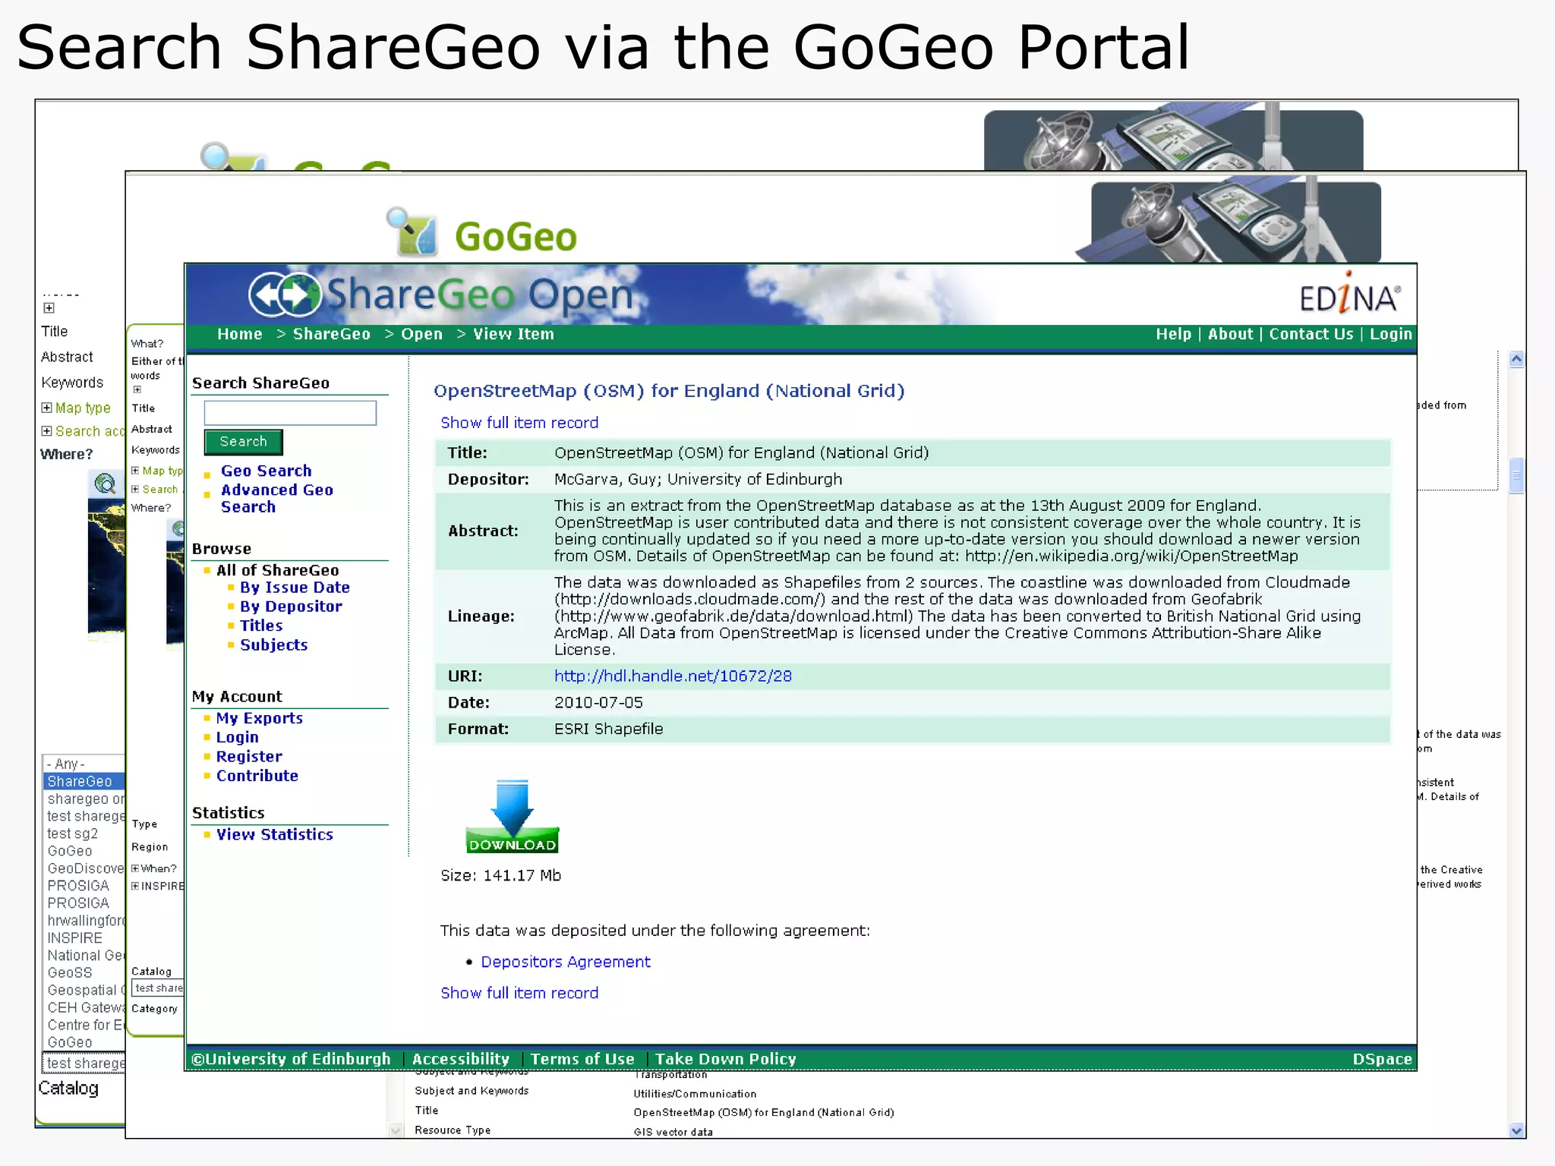Select INSPIRE in catalog list
Image resolution: width=1555 pixels, height=1166 pixels.
coord(74,938)
